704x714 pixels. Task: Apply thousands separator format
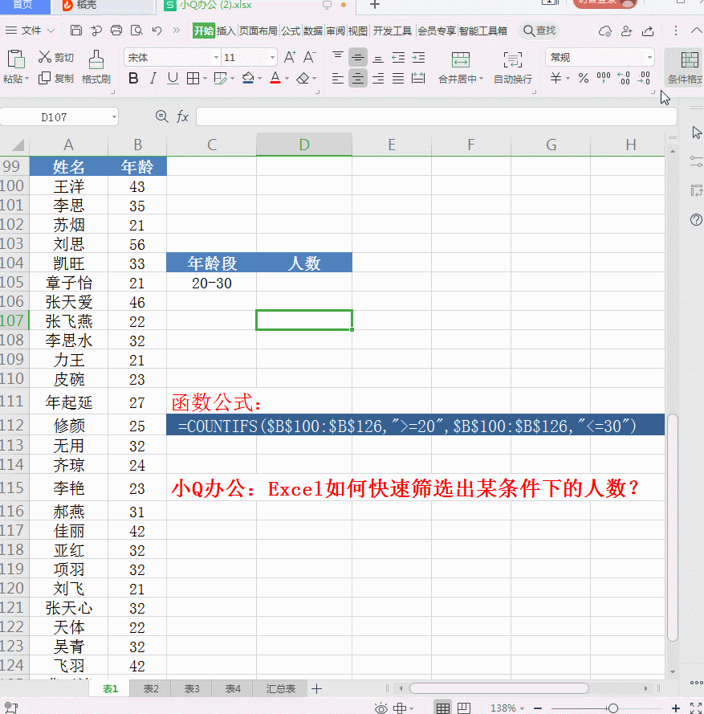coord(604,79)
